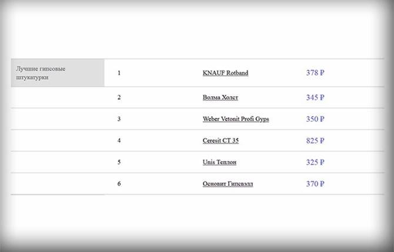The image size is (394, 252).
Task: Click the 345 ₽ price
Action: pyautogui.click(x=315, y=97)
